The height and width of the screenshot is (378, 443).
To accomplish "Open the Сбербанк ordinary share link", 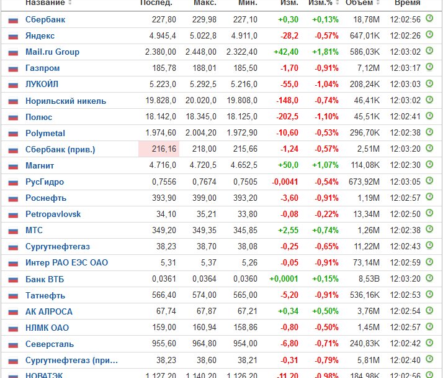I will pyautogui.click(x=45, y=19).
